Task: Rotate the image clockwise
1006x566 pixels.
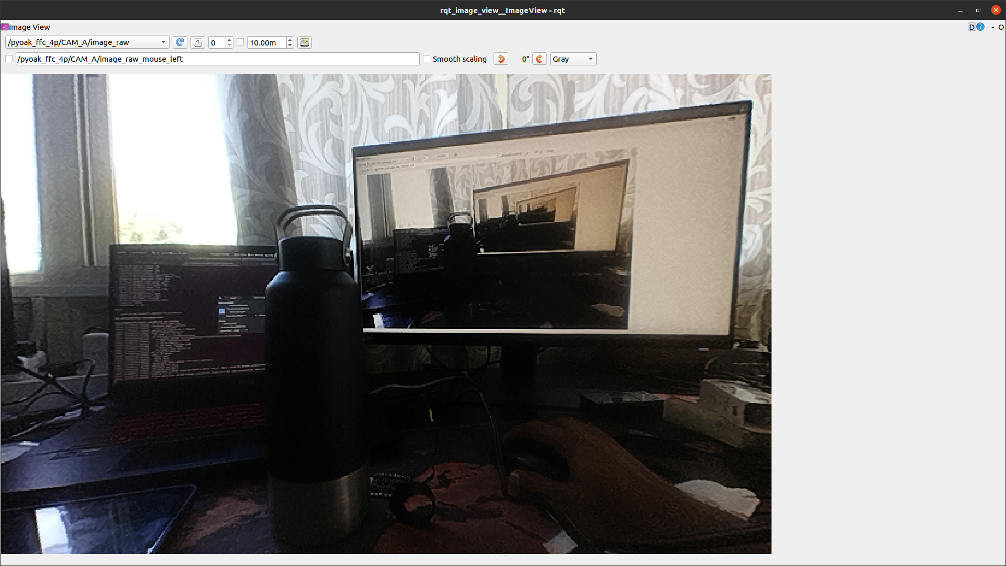Action: [540, 59]
